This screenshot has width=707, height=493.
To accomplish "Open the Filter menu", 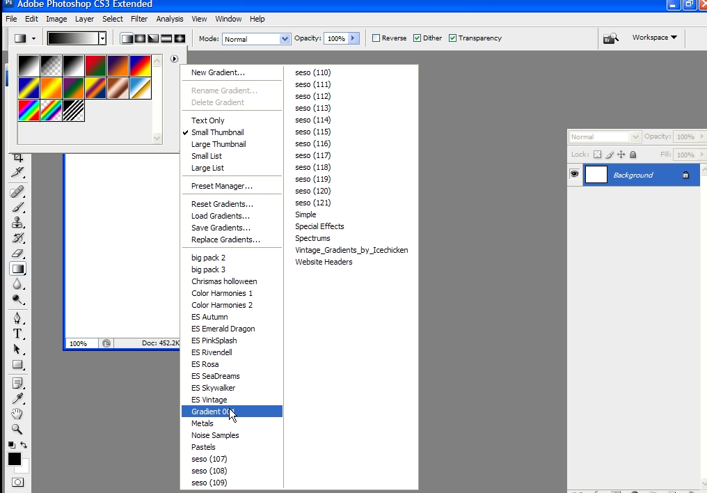I will tap(139, 19).
